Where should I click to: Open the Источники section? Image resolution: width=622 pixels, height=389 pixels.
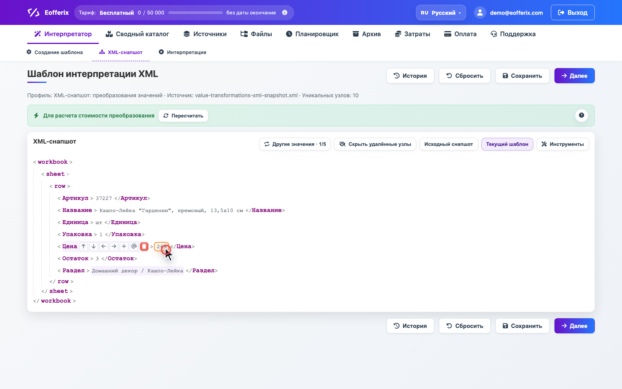205,34
